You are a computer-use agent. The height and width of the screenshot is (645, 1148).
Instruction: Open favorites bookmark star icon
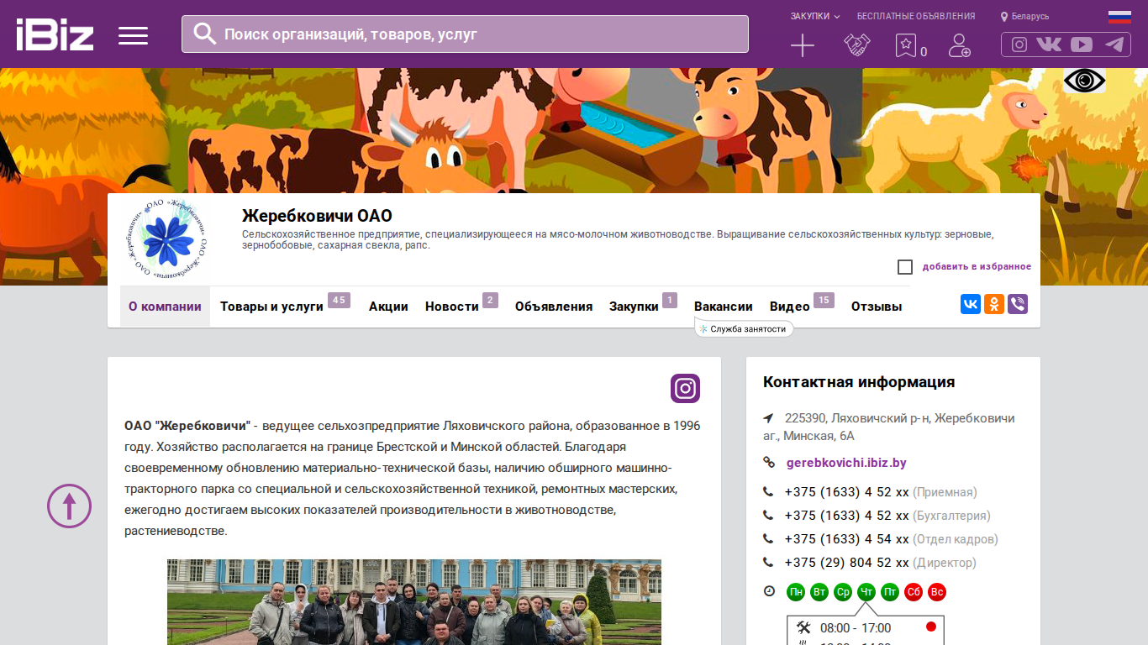coord(906,45)
